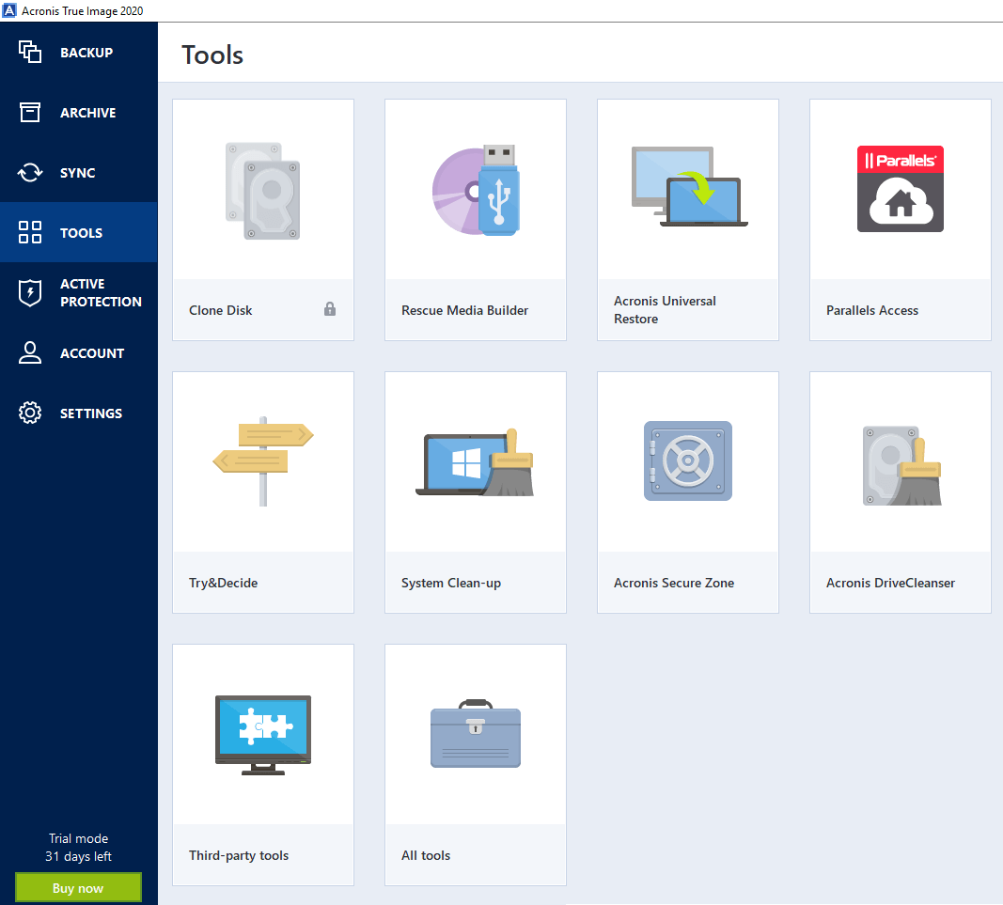The image size is (1003, 905).
Task: Click the Acronis Secure Zone safe icon
Action: pos(688,460)
